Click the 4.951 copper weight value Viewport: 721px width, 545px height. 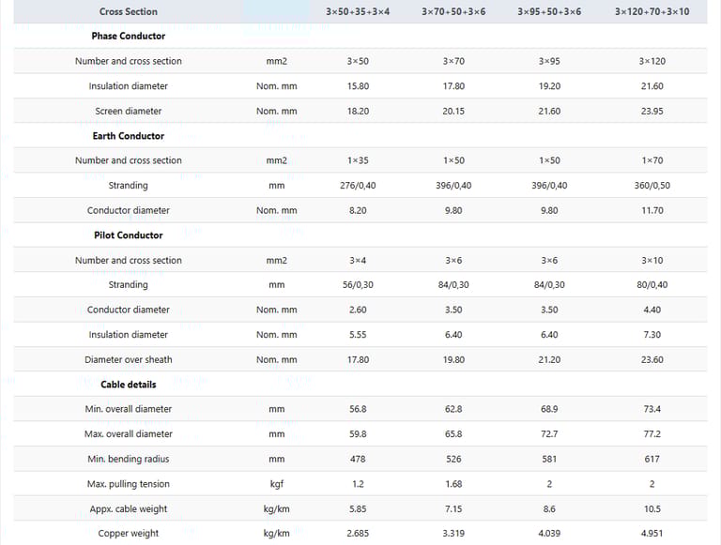652,534
